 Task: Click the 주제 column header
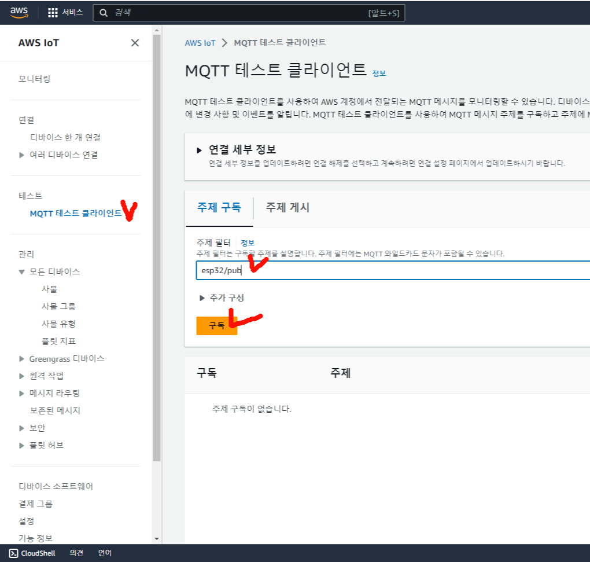[341, 373]
